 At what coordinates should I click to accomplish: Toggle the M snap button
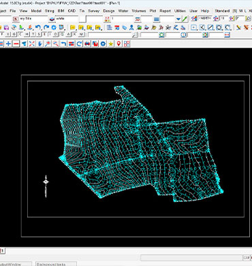click(81, 34)
